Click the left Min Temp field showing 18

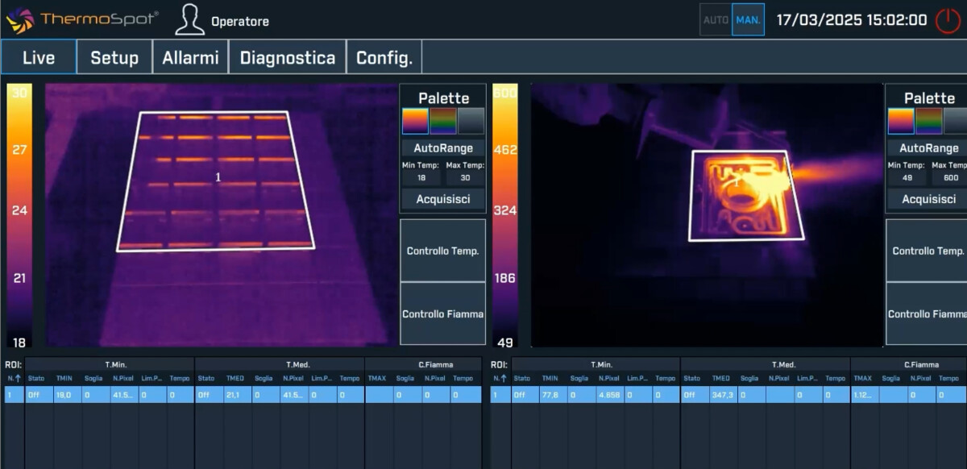point(421,178)
